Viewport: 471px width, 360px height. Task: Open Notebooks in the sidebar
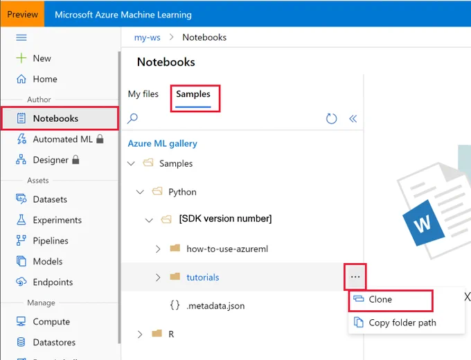[60, 118]
